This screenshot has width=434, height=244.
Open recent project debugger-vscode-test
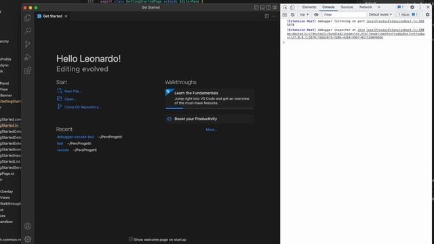75,137
